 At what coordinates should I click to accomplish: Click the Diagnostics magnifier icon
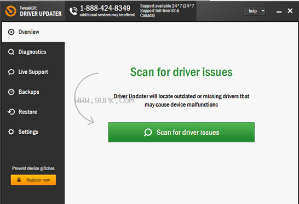(x=12, y=52)
